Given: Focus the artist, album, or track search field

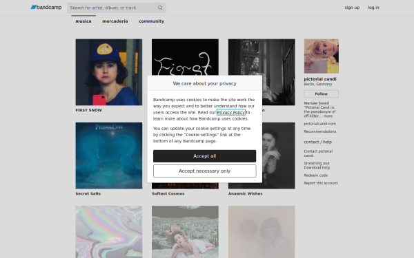Looking at the screenshot, I should click(116, 8).
